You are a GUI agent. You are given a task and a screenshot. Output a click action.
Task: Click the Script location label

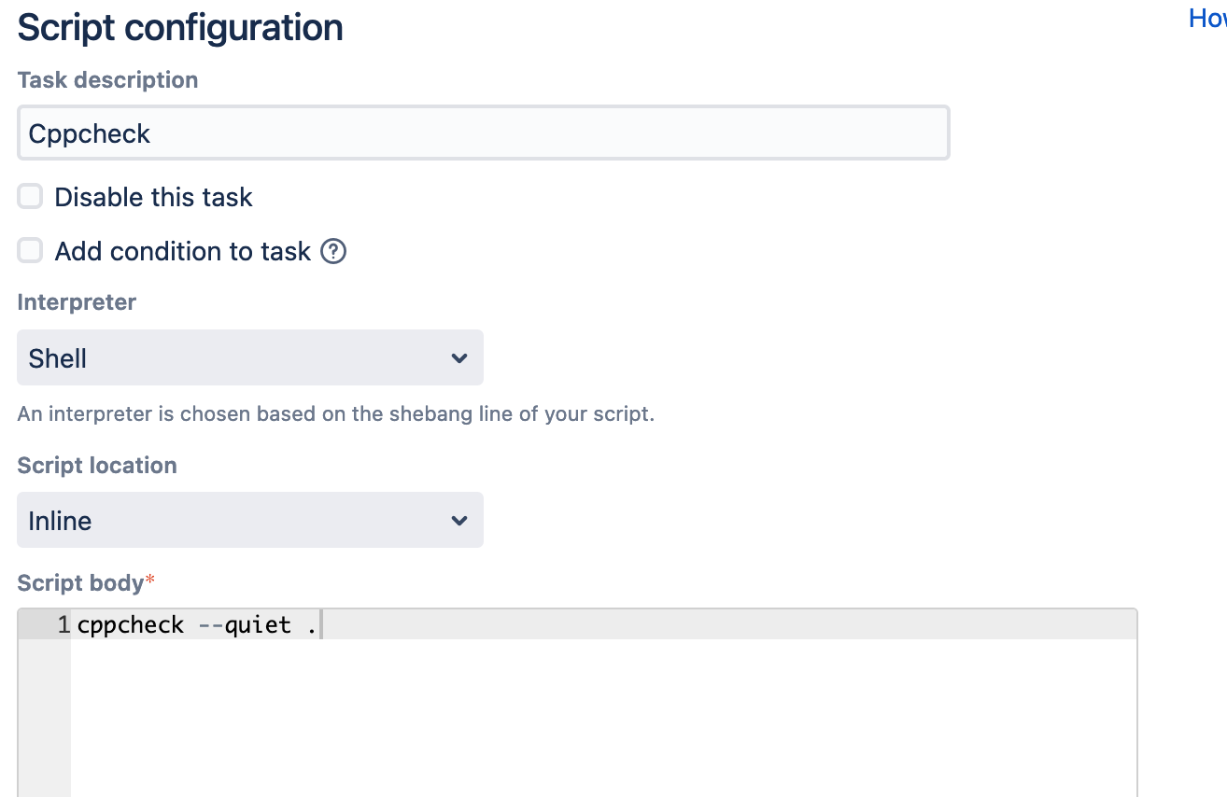click(97, 466)
